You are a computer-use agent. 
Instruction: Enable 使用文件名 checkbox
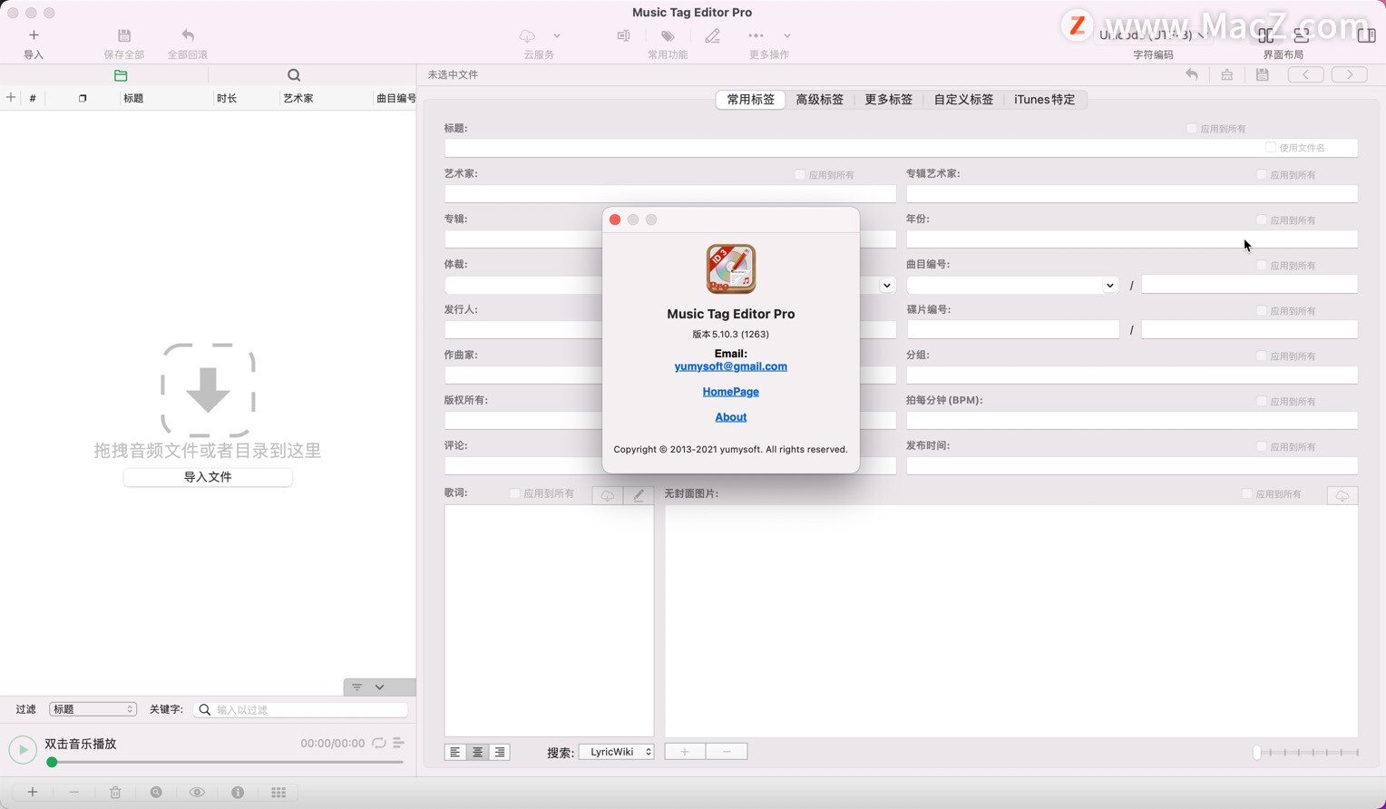pyautogui.click(x=1271, y=148)
